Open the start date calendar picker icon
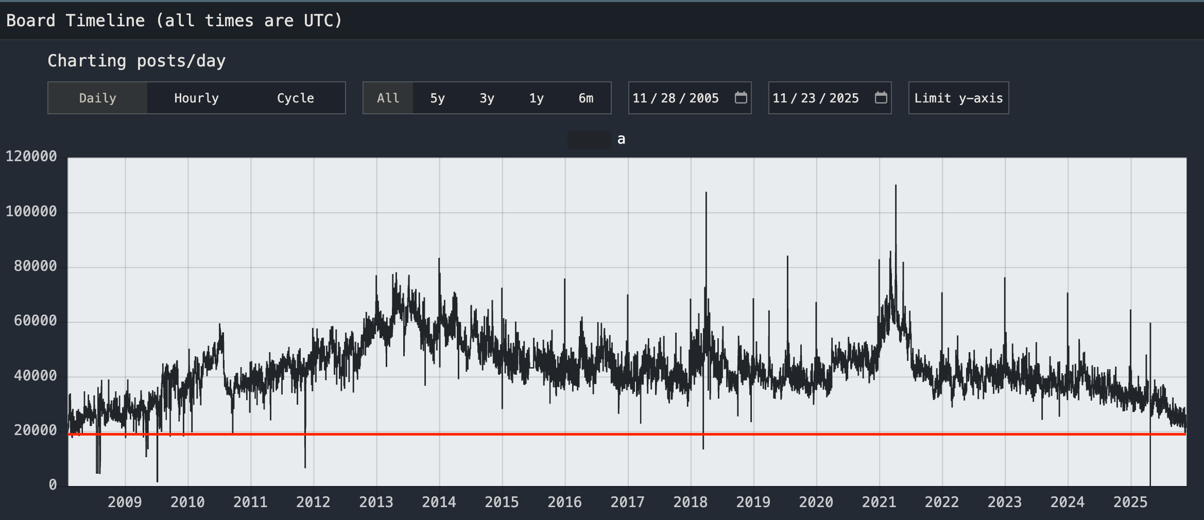This screenshot has width=1204, height=520. 741,97
